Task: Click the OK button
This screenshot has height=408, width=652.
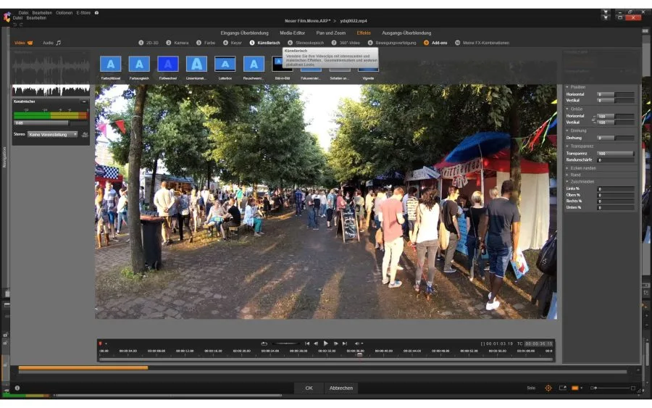Action: point(309,388)
